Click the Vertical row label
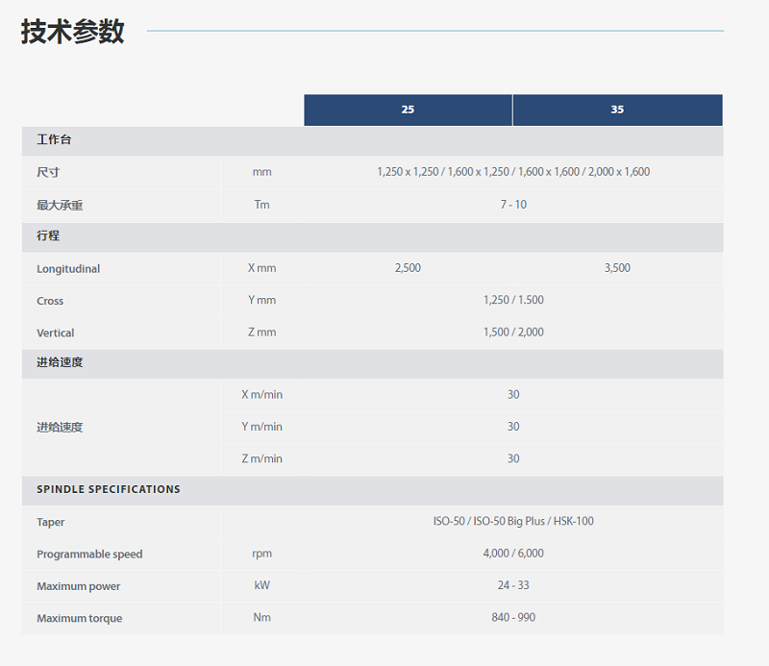The image size is (769, 666). tap(55, 333)
